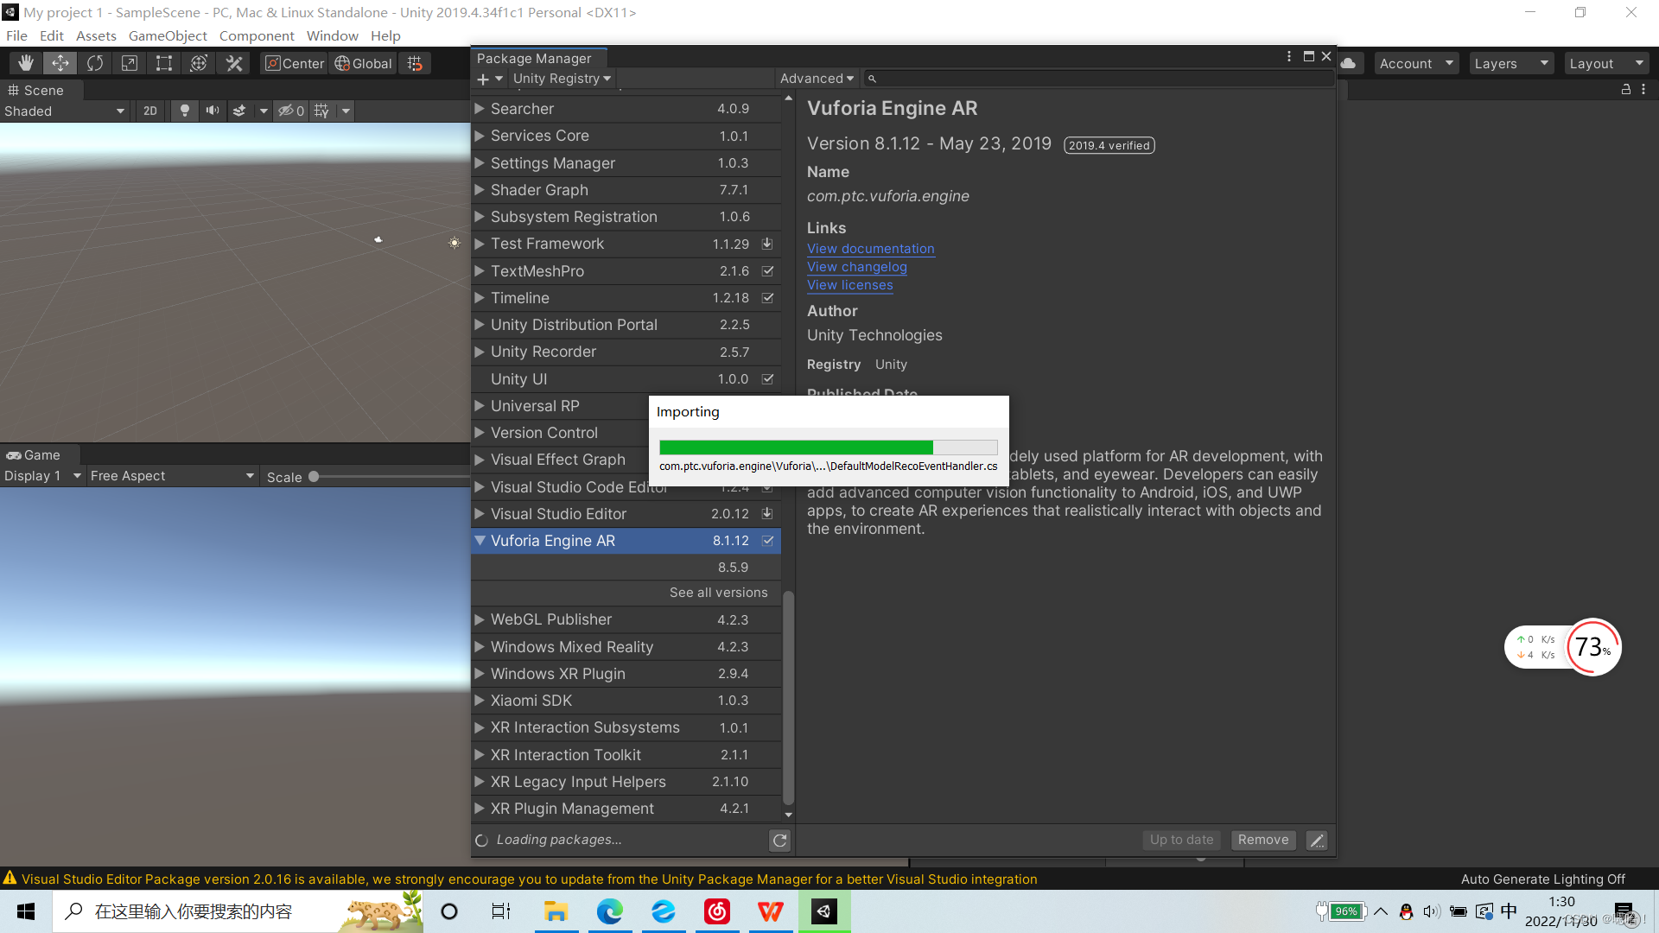Open the Account dropdown
Viewport: 1659px width, 933px height.
(1415, 63)
